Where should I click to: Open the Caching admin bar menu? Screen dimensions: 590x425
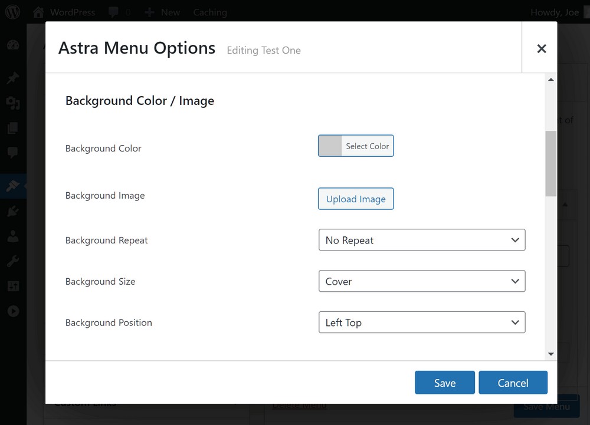[210, 12]
